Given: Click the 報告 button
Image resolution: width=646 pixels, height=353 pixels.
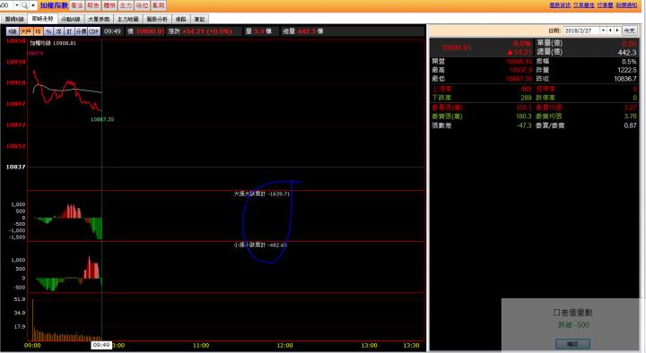Looking at the screenshot, I should coord(93,5).
